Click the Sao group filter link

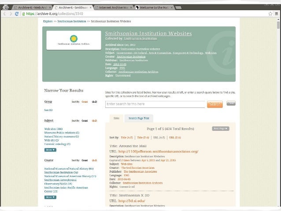tap(48, 110)
